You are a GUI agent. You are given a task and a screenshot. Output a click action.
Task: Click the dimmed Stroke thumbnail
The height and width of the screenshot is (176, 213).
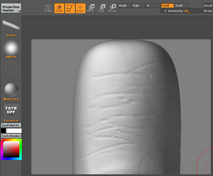coord(11,68)
